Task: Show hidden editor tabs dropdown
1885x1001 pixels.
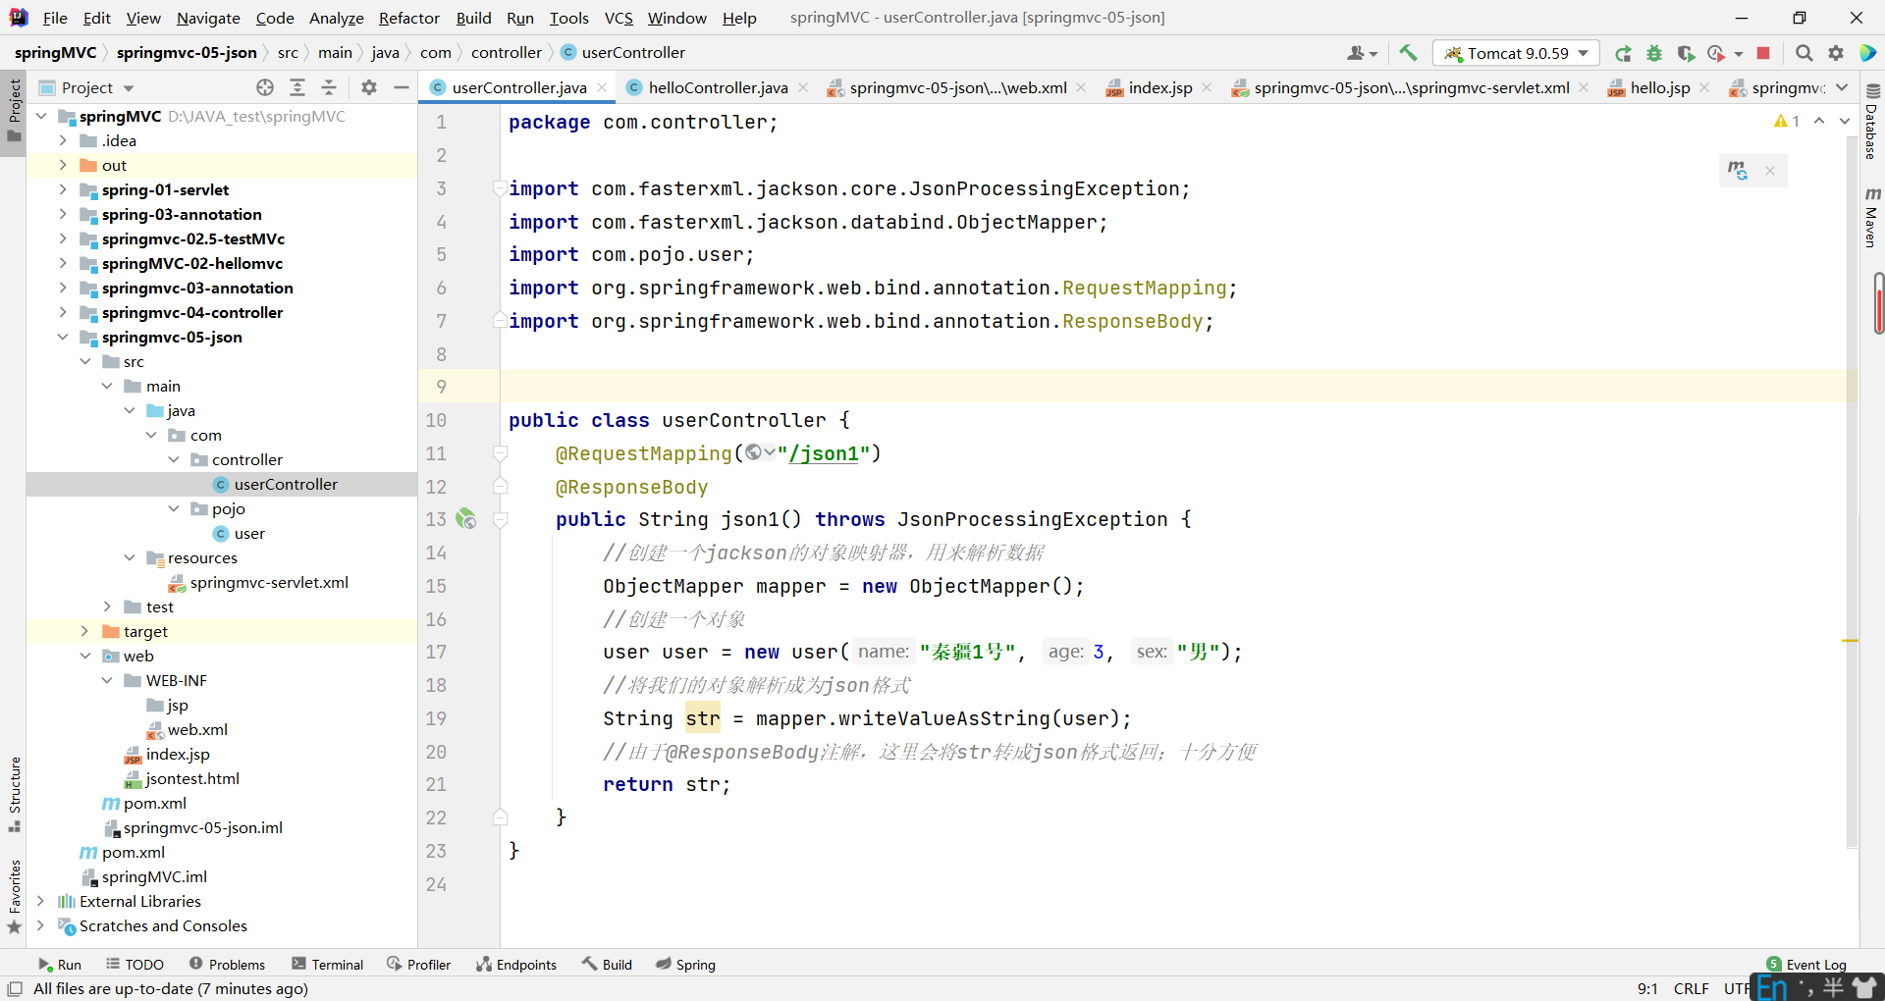Action: (x=1842, y=87)
